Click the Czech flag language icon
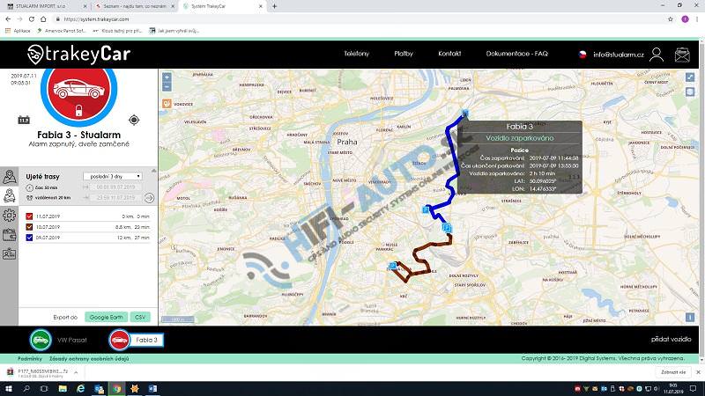 pyautogui.click(x=583, y=55)
